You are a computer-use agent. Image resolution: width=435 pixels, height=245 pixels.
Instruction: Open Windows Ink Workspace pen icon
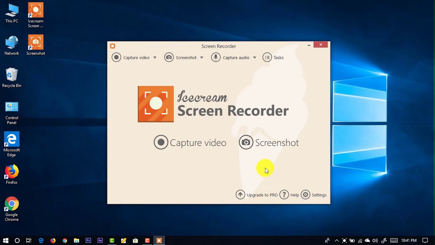[384, 240]
